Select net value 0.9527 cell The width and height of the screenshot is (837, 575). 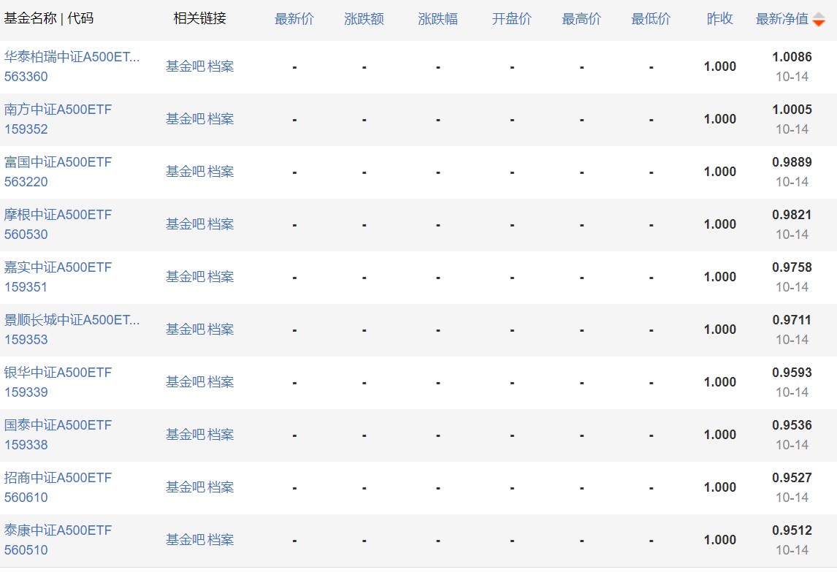[792, 477]
